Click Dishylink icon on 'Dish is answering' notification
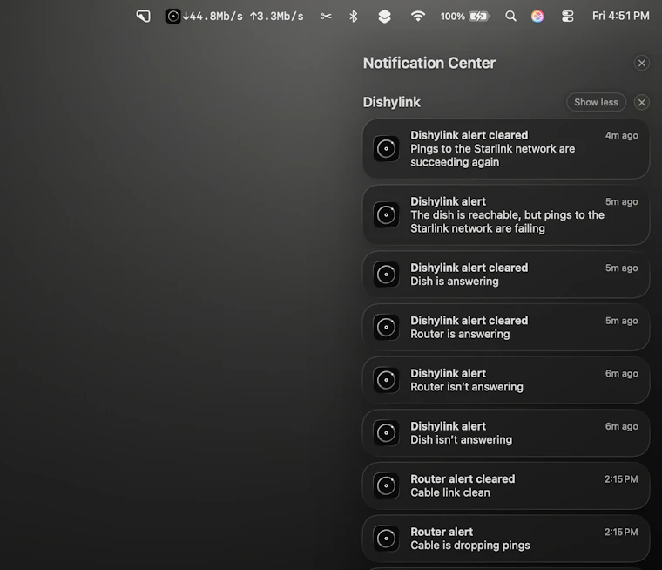This screenshot has width=662, height=570. coord(386,275)
